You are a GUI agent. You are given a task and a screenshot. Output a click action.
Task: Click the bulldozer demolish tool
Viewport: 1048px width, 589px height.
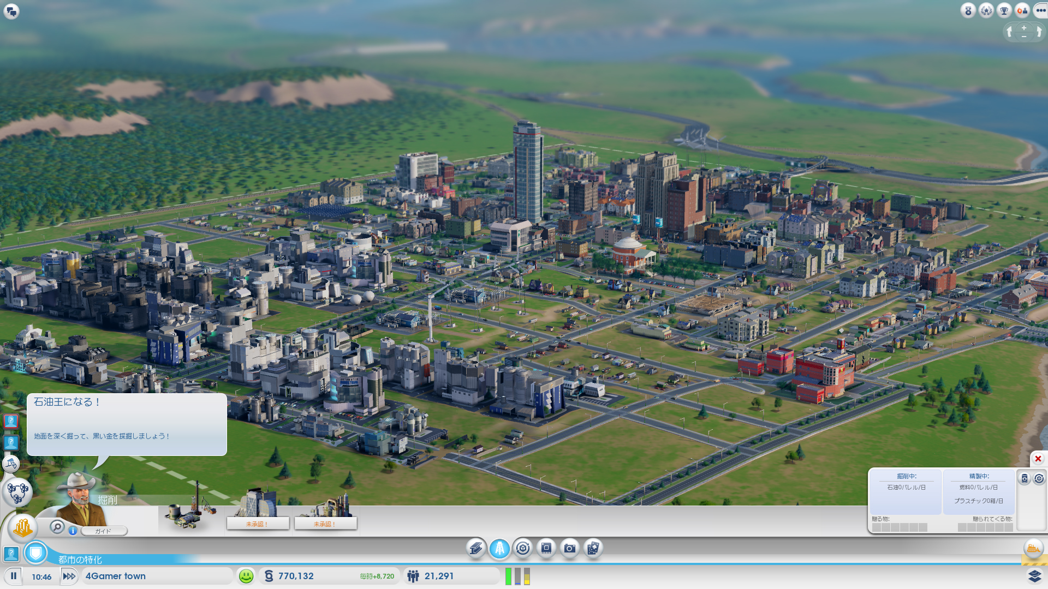click(1033, 549)
